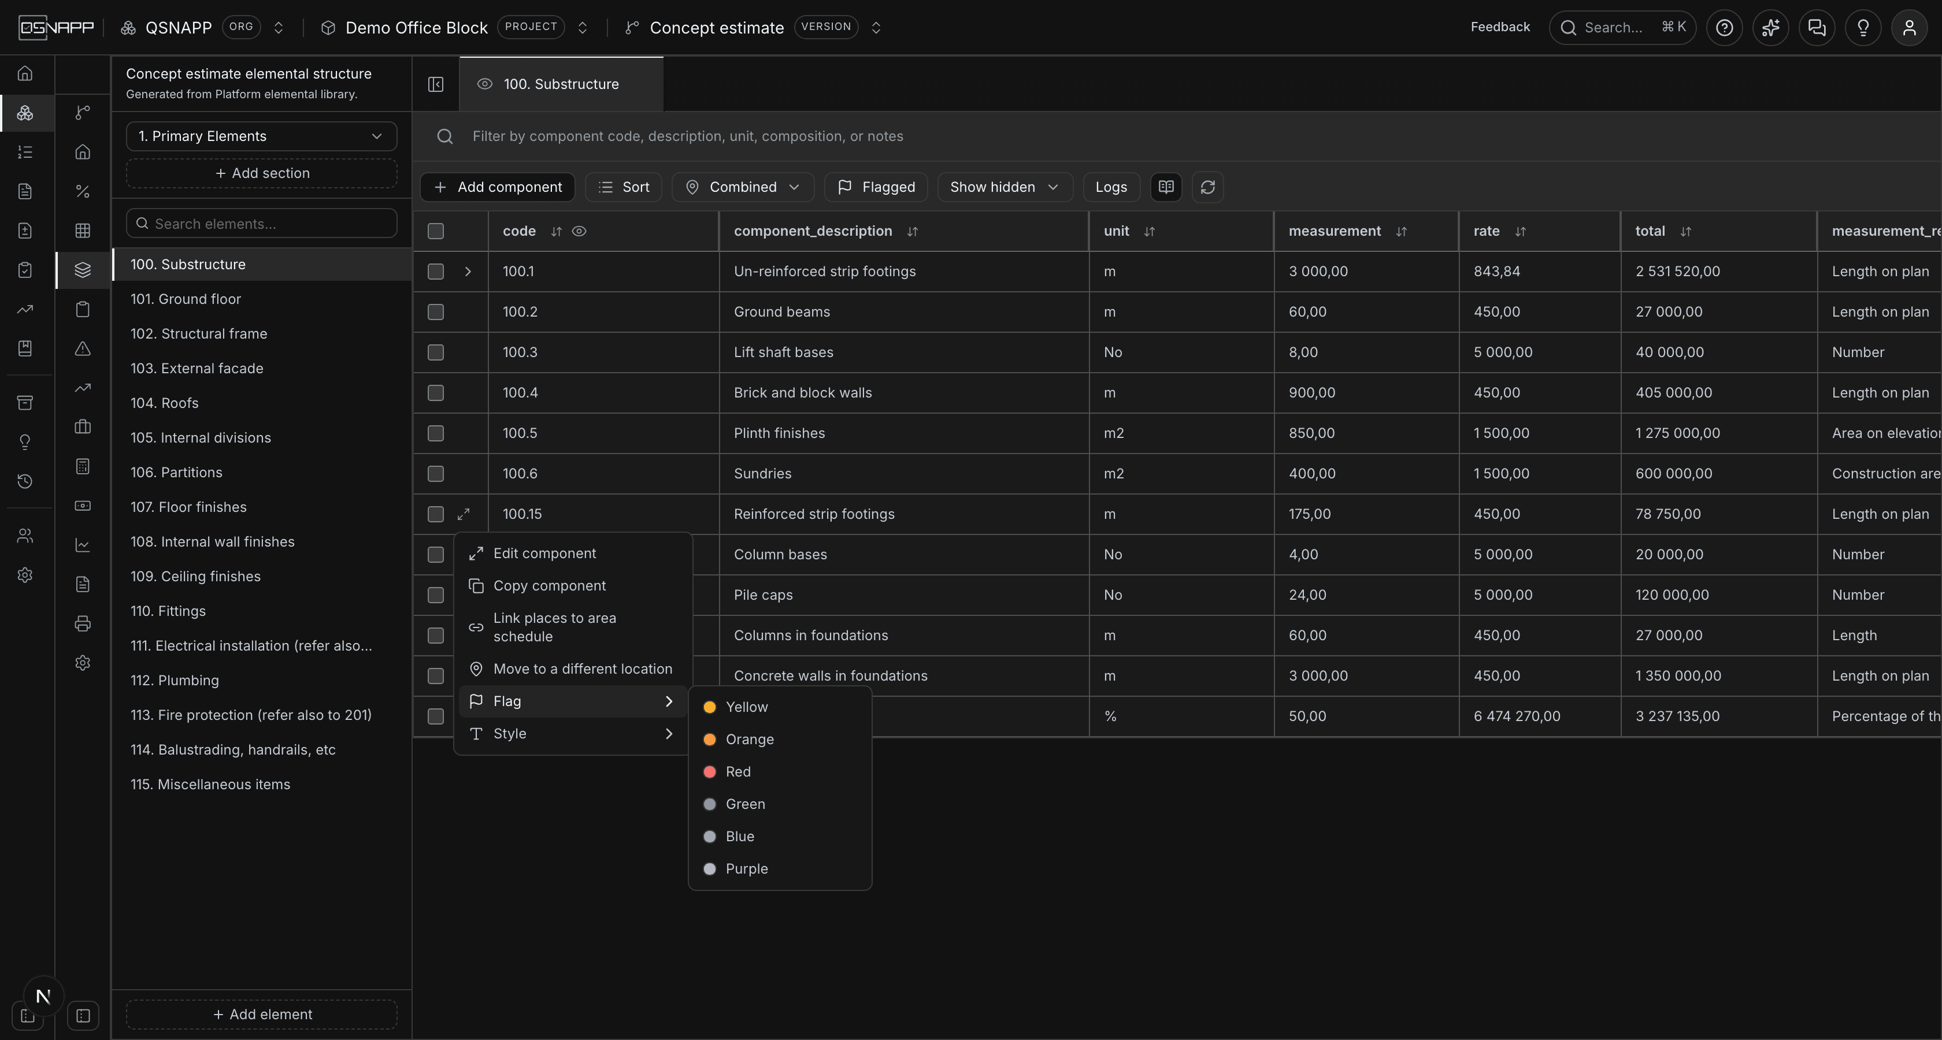Open the Style submenu
This screenshot has width=1942, height=1040.
(572, 734)
